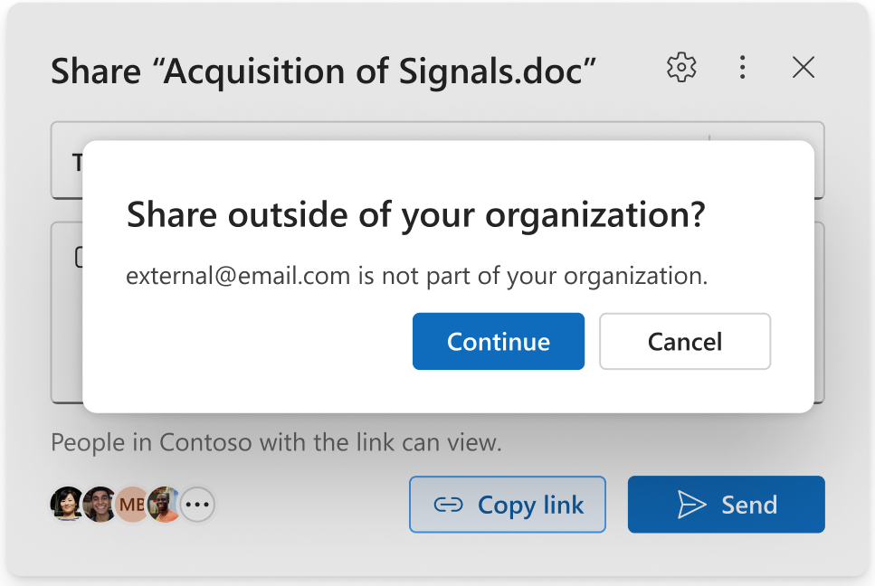Open the more options vertical ellipsis
The image size is (875, 586).
742,68
